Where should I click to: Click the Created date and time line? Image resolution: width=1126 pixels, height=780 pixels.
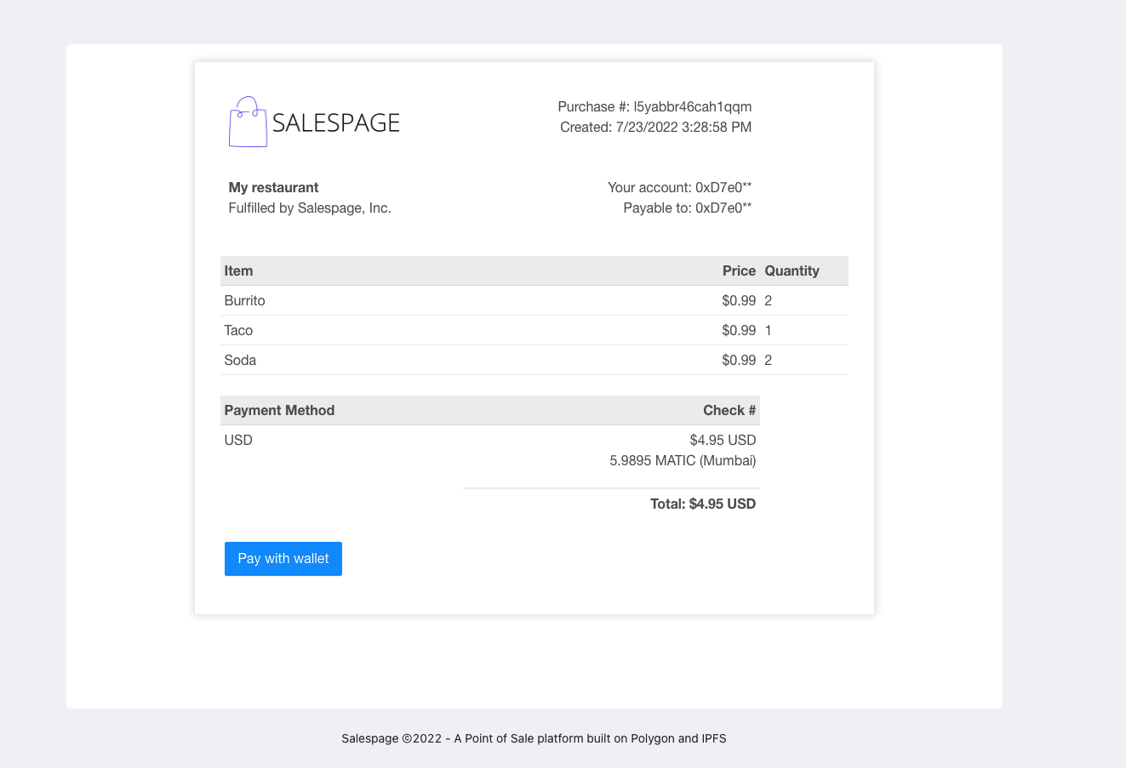[655, 127]
